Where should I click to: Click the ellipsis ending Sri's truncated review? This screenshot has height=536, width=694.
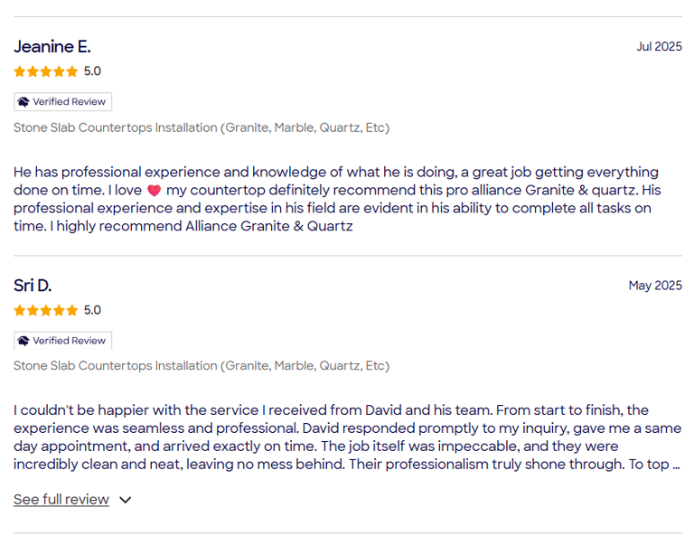click(675, 465)
